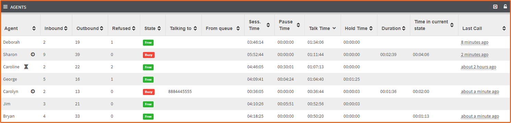Sort by Talk Time chevron
Image resolution: width=511 pixels, height=123 pixels.
click(334, 29)
